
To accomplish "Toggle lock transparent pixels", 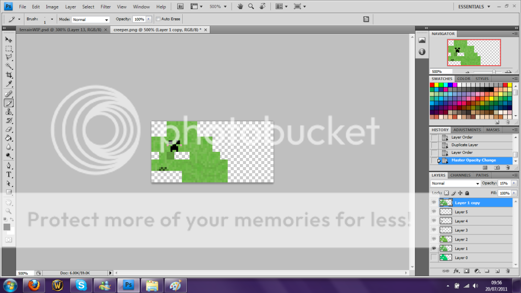I will point(447,193).
